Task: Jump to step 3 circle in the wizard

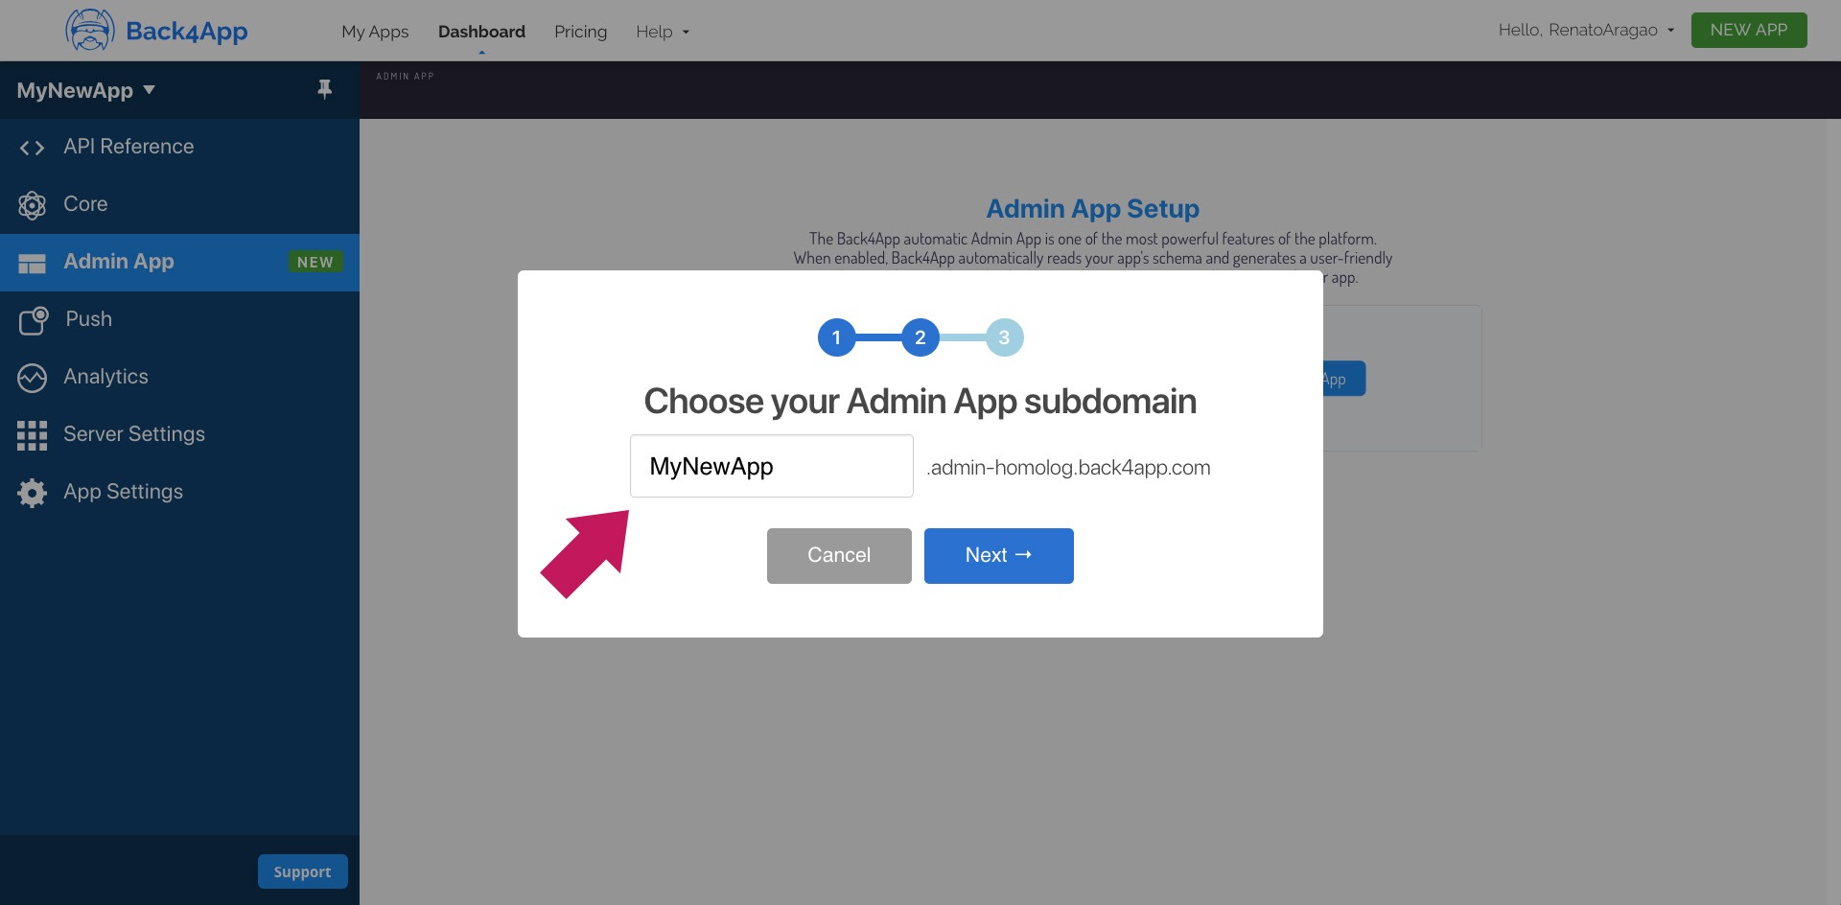Action: 1005,337
